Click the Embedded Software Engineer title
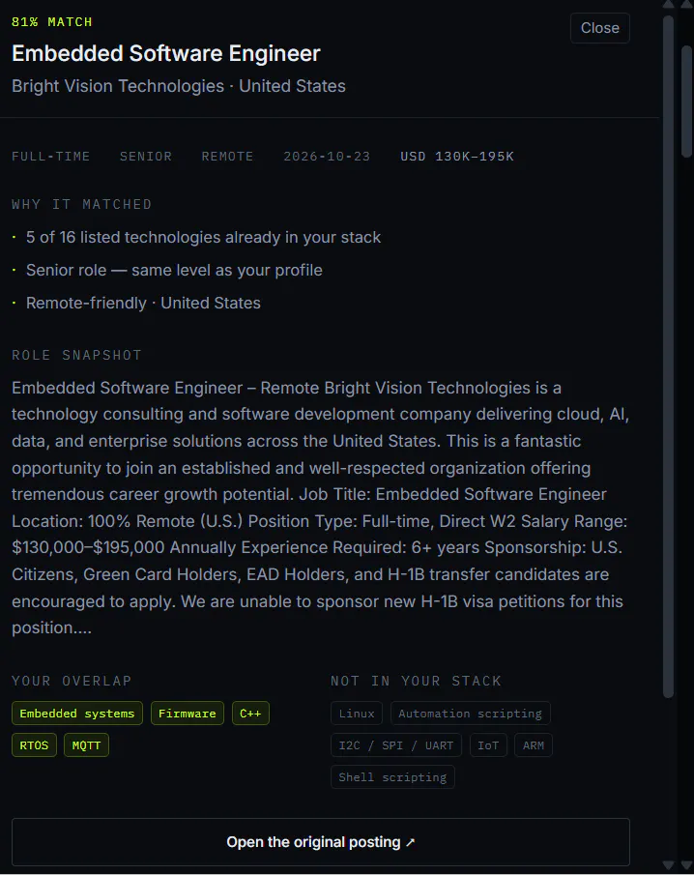Image resolution: width=694 pixels, height=875 pixels. (165, 53)
